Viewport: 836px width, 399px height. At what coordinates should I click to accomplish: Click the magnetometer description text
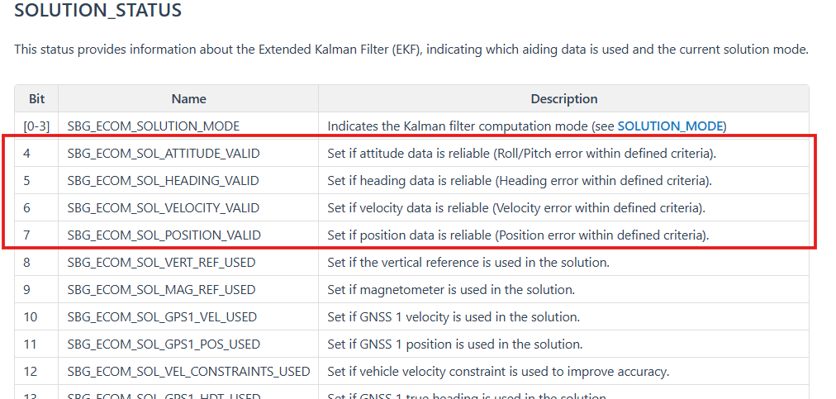pyautogui.click(x=451, y=290)
